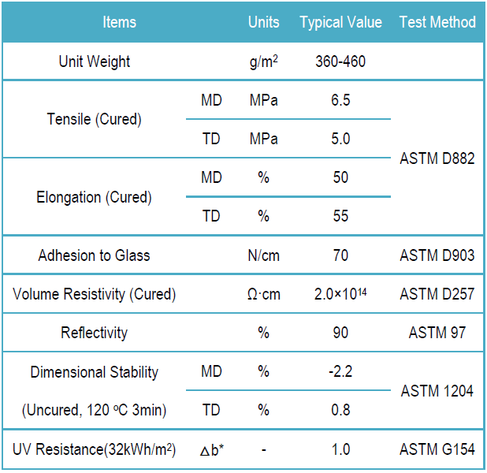Click the ASTM D882 test method cell
The image size is (487, 473).
[x=437, y=158]
